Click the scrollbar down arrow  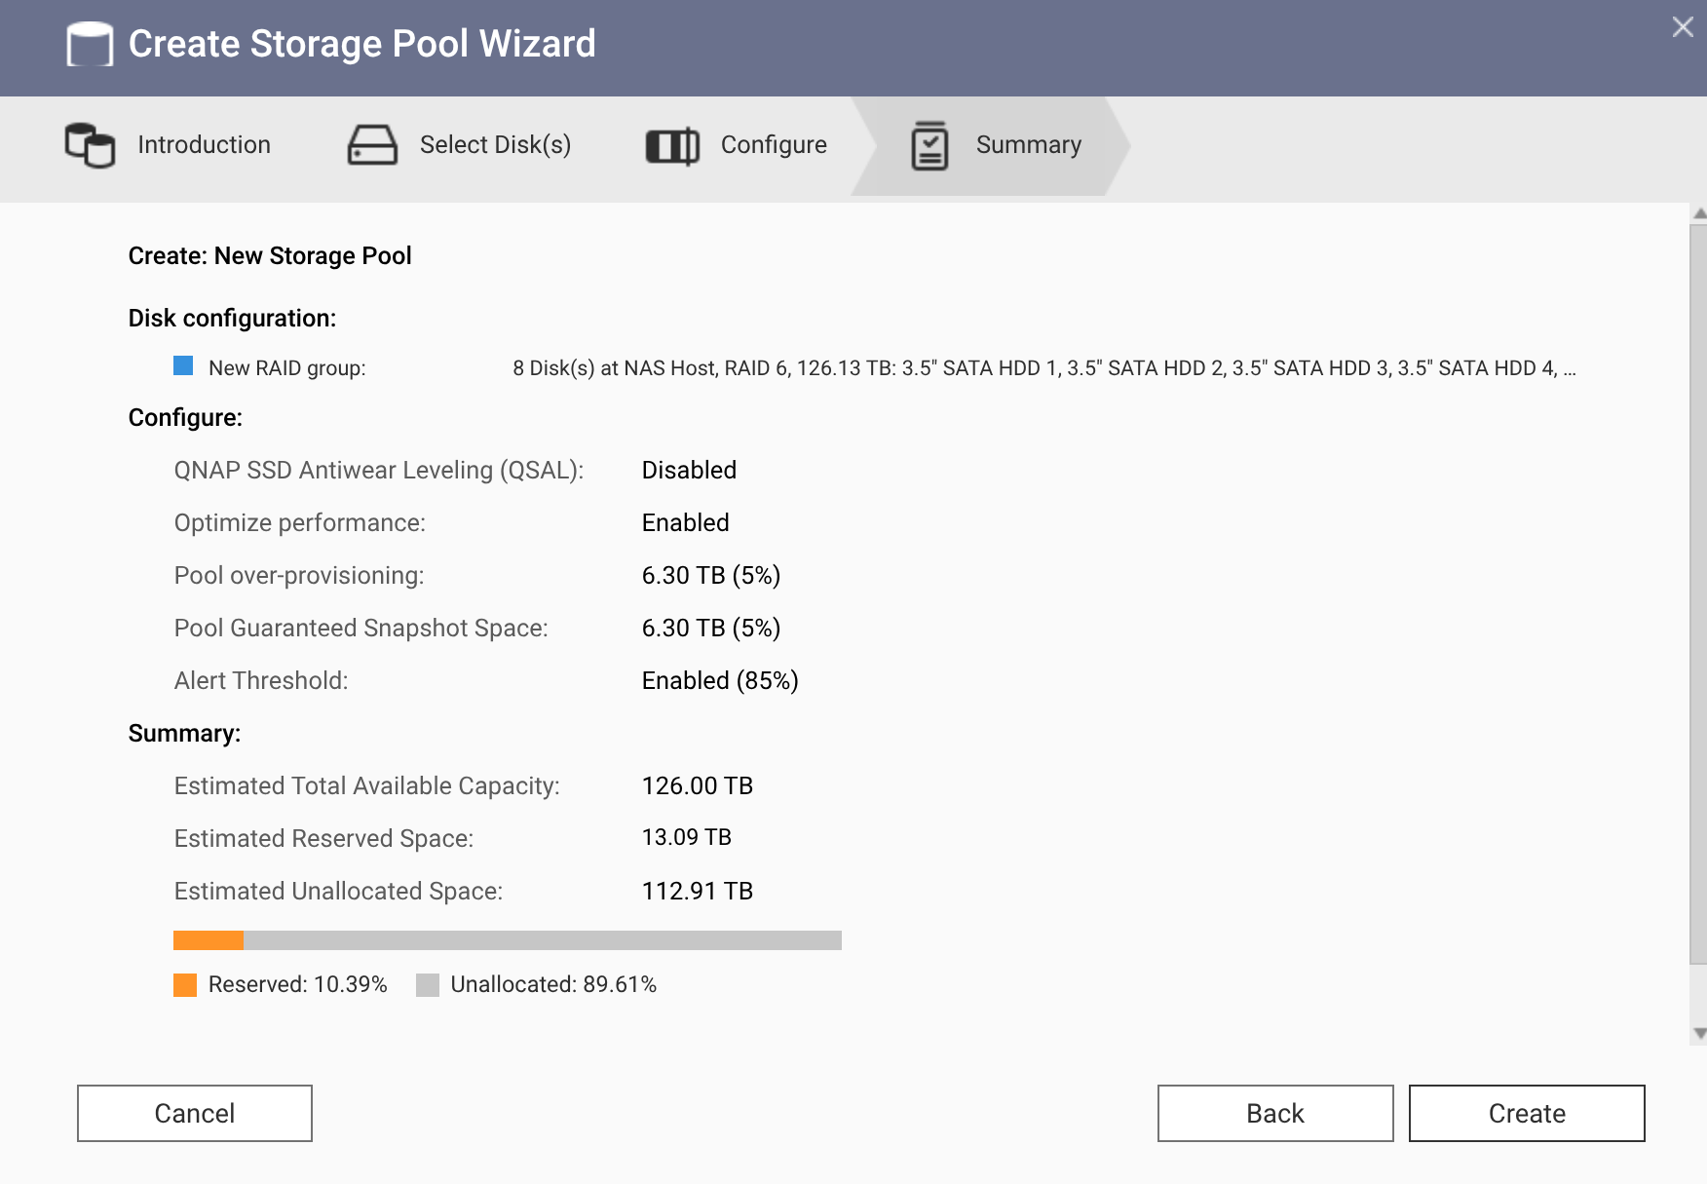coord(1699,1034)
